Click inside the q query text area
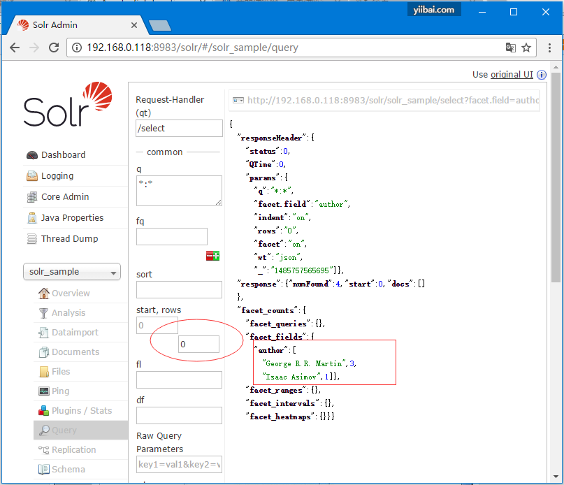 point(179,190)
